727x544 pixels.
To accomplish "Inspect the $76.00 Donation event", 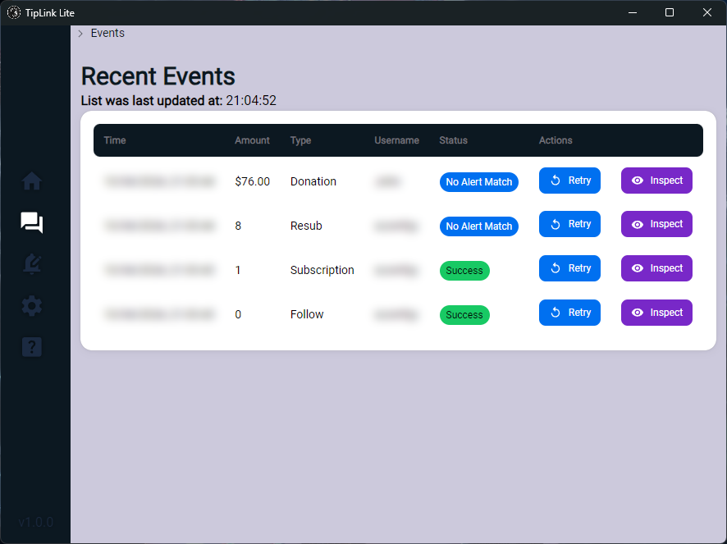I will [x=656, y=181].
